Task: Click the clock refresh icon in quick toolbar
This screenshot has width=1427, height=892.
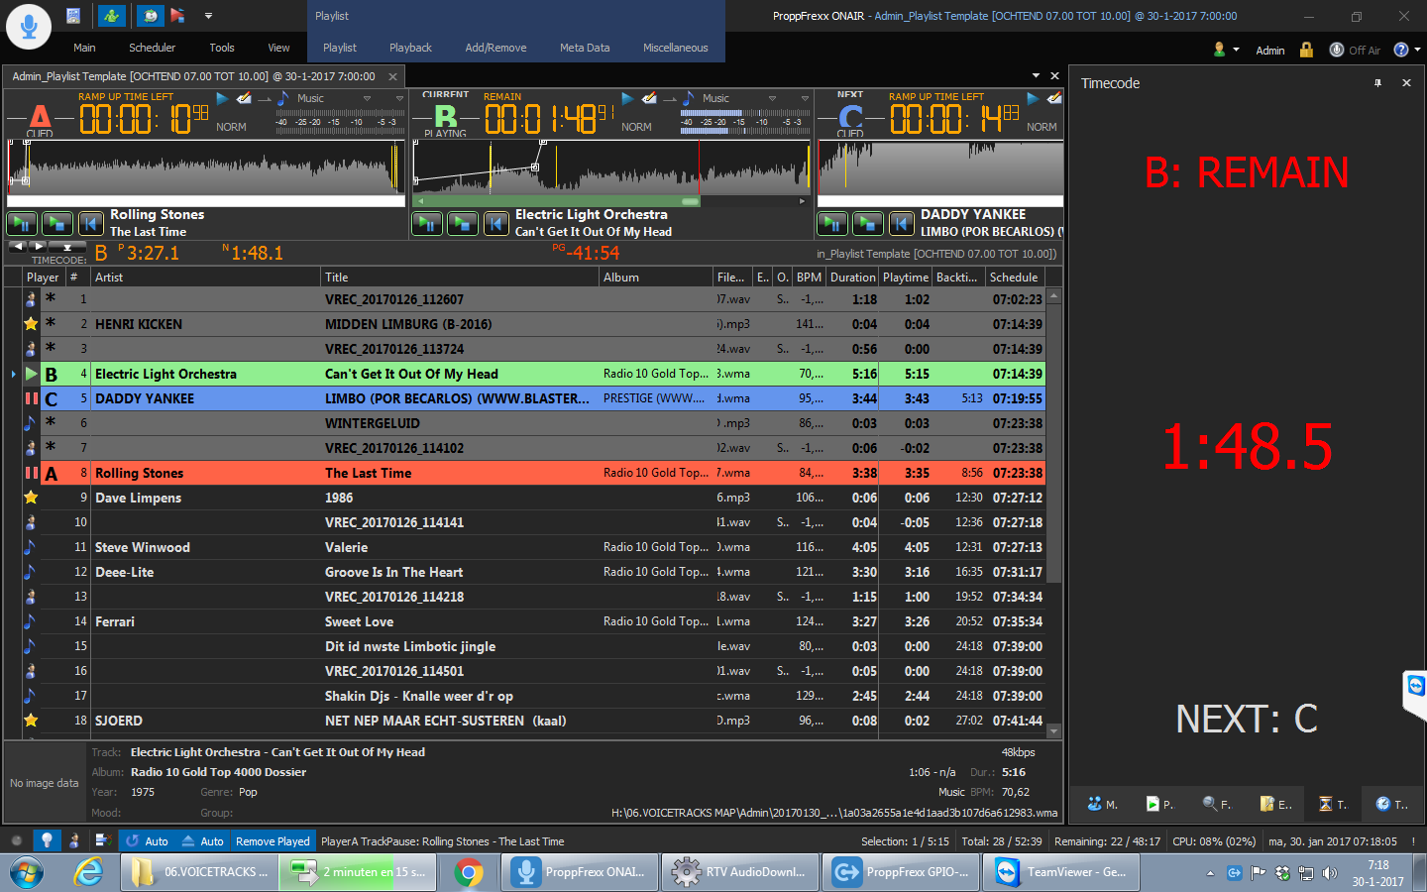Action: pos(150,16)
